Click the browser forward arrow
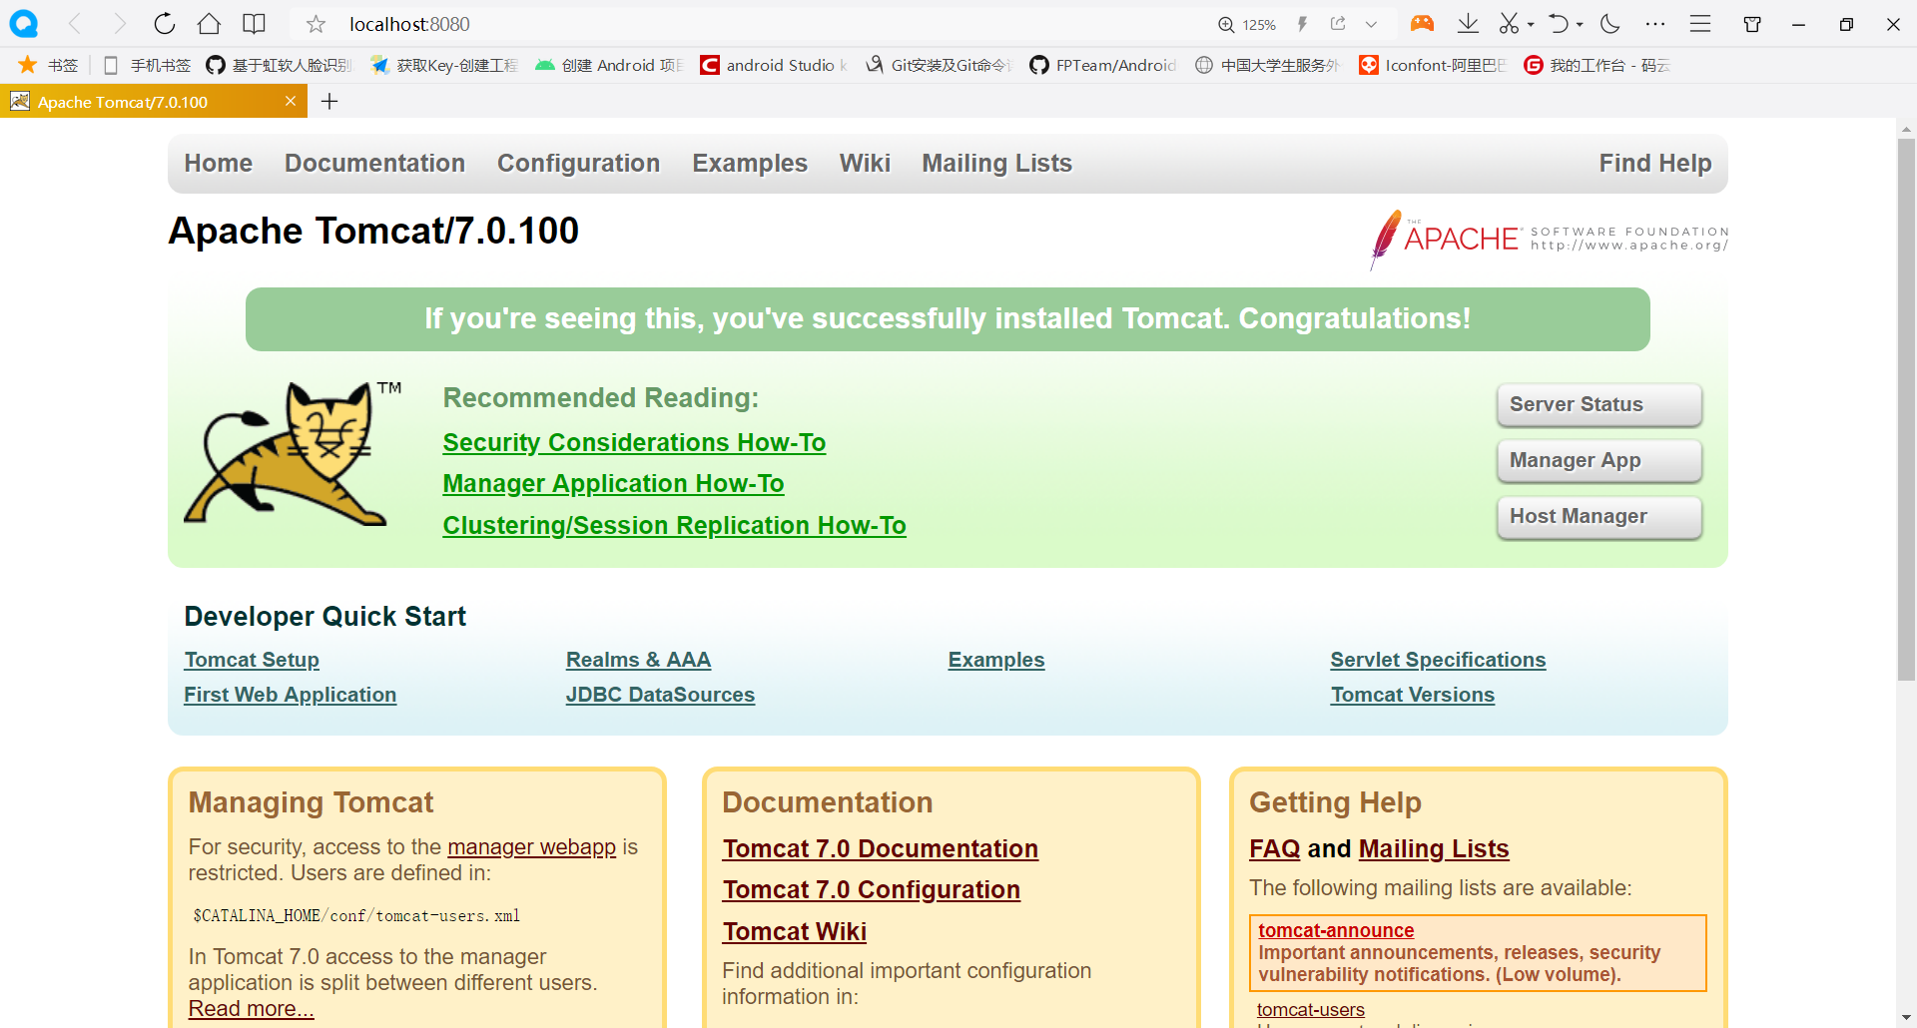The width and height of the screenshot is (1917, 1028). (x=120, y=24)
